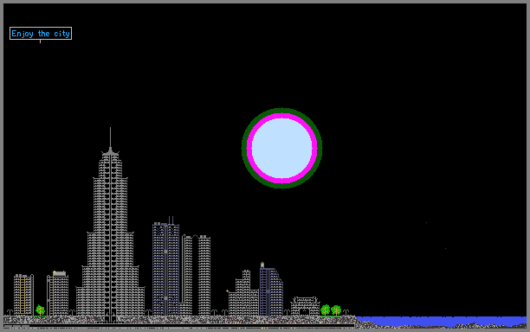Click the white twin towers with the dark gap
Screen dimensions: 530x332
tap(196, 275)
